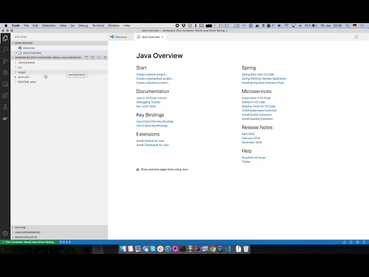Open the Source Control view
This screenshot has height=277, width=369.
point(5,61)
